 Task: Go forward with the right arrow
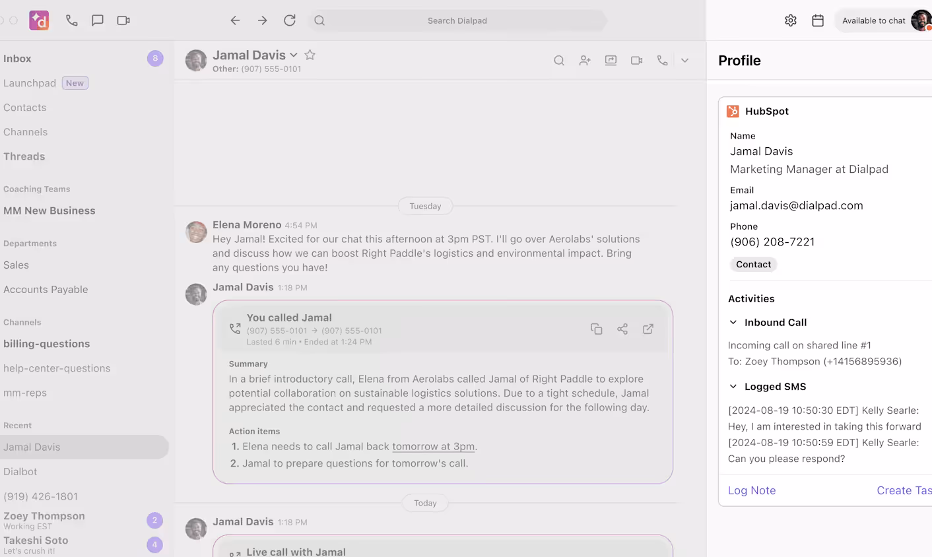263,20
